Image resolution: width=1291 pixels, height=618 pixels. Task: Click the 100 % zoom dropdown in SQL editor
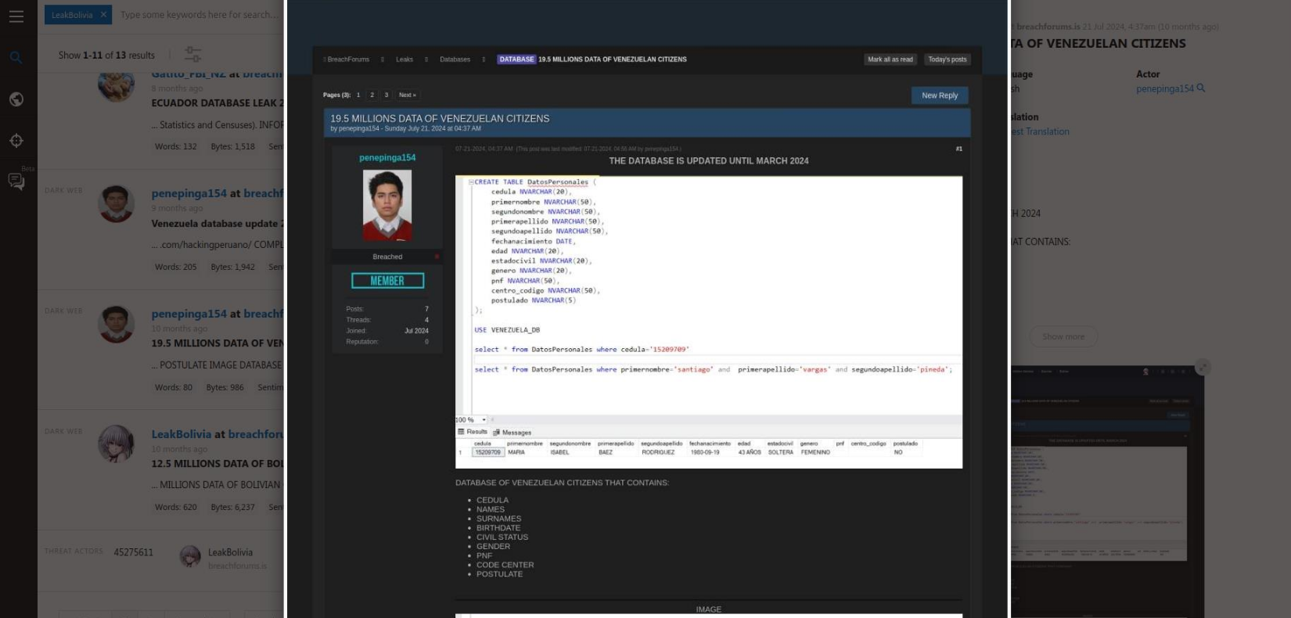pos(472,420)
